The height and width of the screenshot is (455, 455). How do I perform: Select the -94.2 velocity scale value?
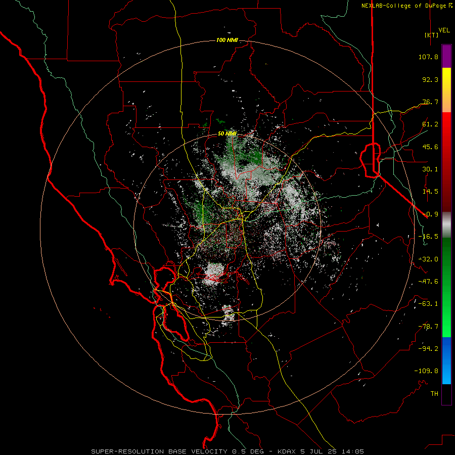pos(428,349)
